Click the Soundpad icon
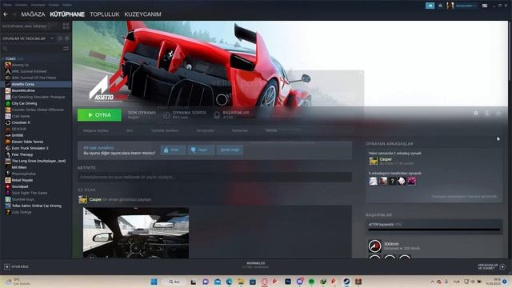This screenshot has height=288, width=512. tap(8, 186)
